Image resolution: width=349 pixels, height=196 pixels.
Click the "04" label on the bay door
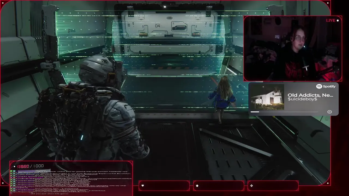coord(158,26)
